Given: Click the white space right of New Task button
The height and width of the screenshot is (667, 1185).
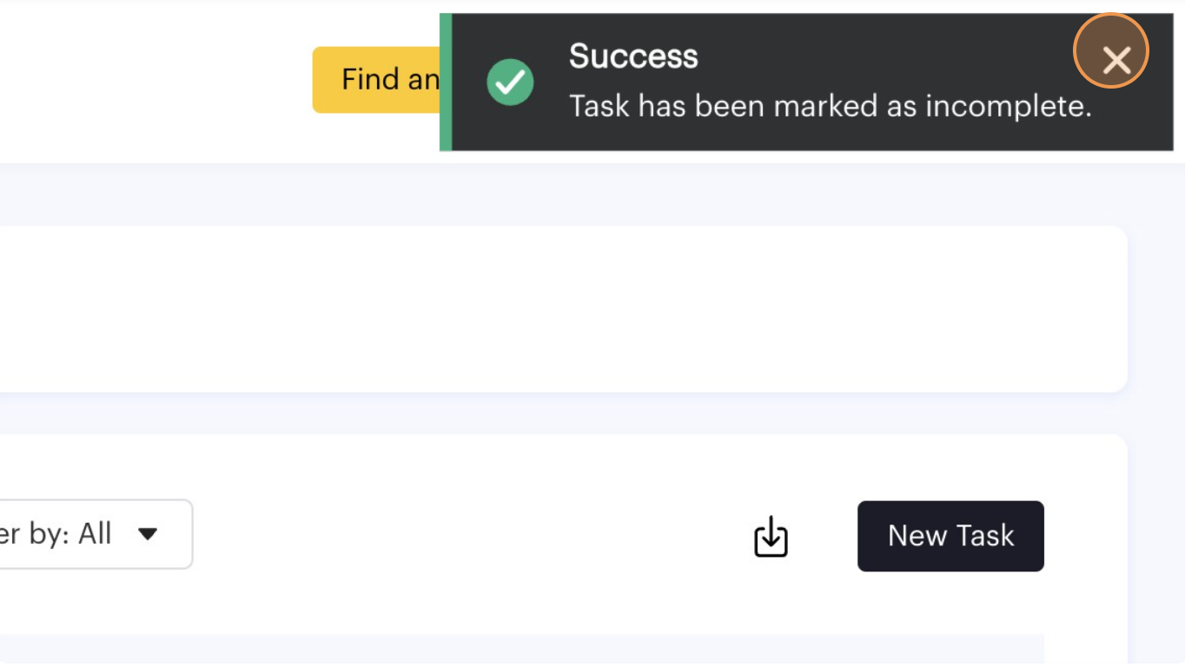Looking at the screenshot, I should [1086, 536].
